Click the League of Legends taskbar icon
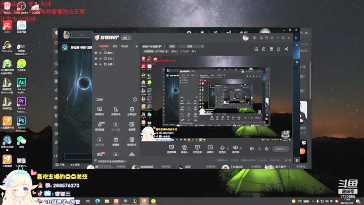The width and height of the screenshot is (364, 205). coord(135,201)
